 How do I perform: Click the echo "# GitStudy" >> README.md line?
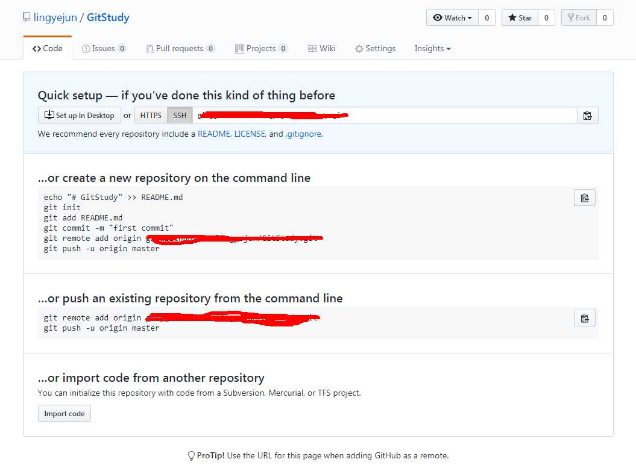pyautogui.click(x=113, y=198)
